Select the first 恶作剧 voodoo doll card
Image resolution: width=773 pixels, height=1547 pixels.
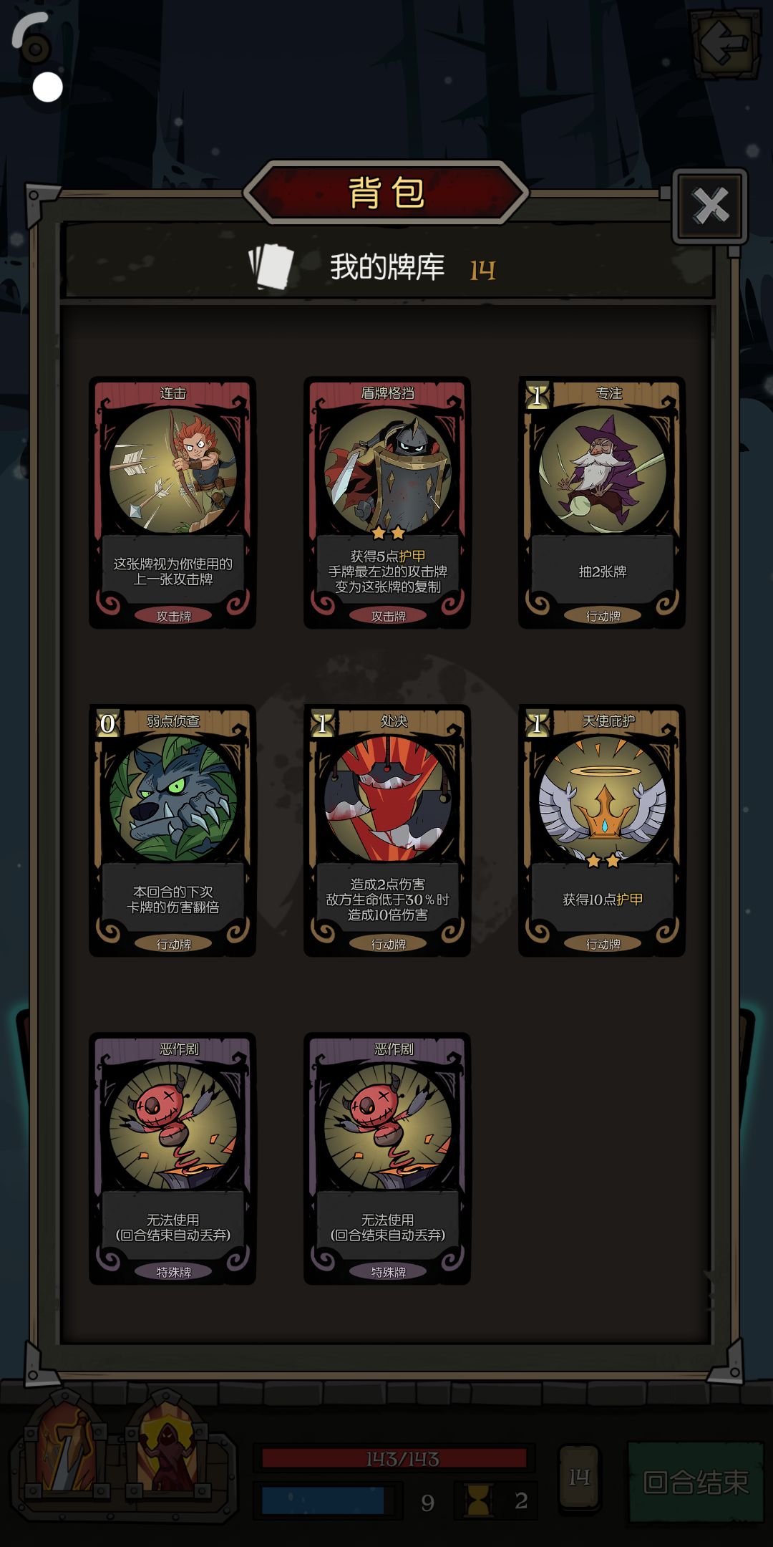click(x=172, y=1159)
